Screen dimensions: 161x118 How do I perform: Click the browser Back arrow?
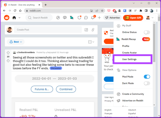tap(4, 10)
